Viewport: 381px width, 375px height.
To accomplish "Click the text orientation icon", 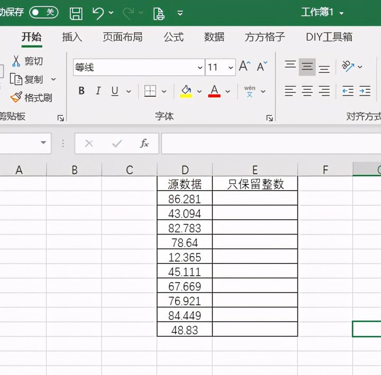I will (x=348, y=66).
